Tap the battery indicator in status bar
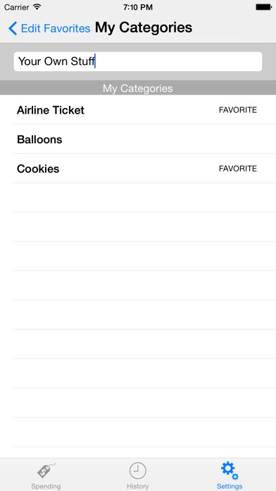This screenshot has height=491, width=276. pos(263,7)
